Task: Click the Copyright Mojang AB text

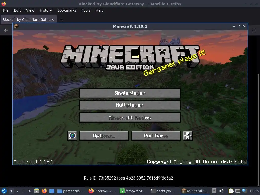Action: (197, 161)
